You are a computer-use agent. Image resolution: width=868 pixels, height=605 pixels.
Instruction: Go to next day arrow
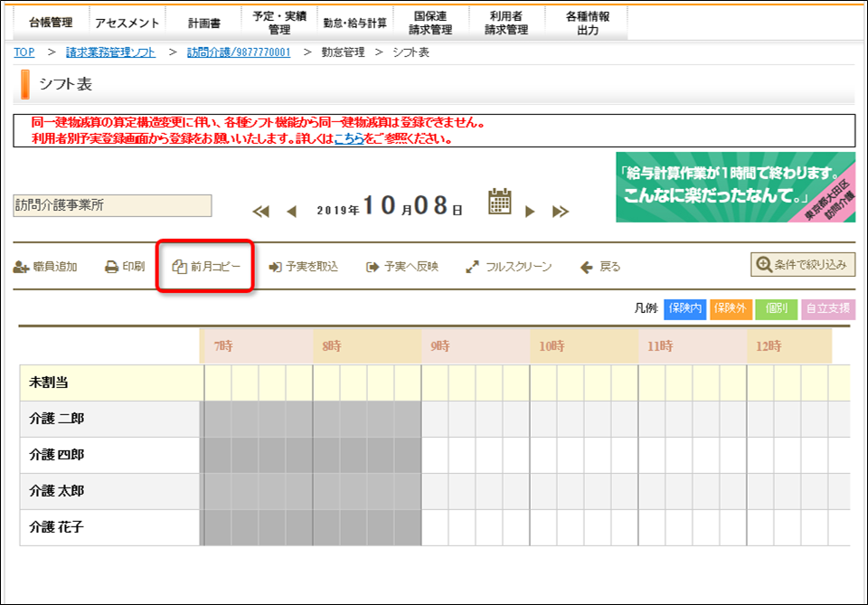(x=530, y=211)
